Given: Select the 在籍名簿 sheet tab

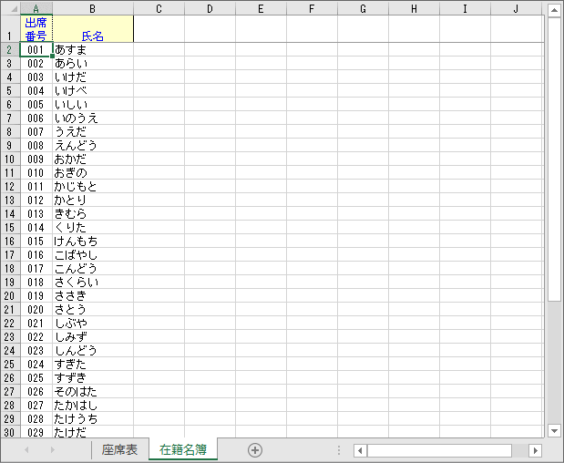Looking at the screenshot, I should [183, 449].
